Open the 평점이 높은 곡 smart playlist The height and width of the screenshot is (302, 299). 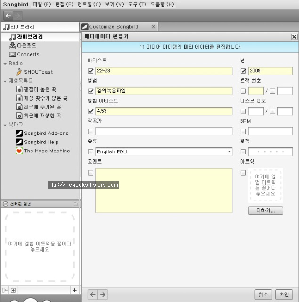click(x=36, y=89)
